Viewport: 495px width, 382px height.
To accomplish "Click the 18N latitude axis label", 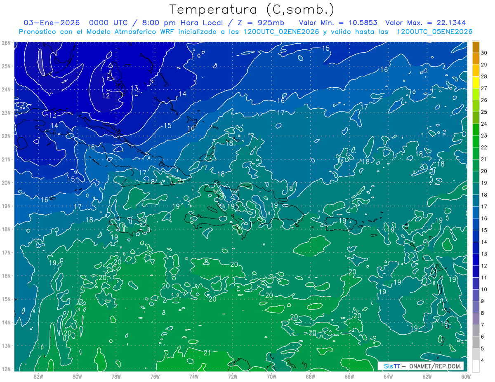I will click(6, 229).
